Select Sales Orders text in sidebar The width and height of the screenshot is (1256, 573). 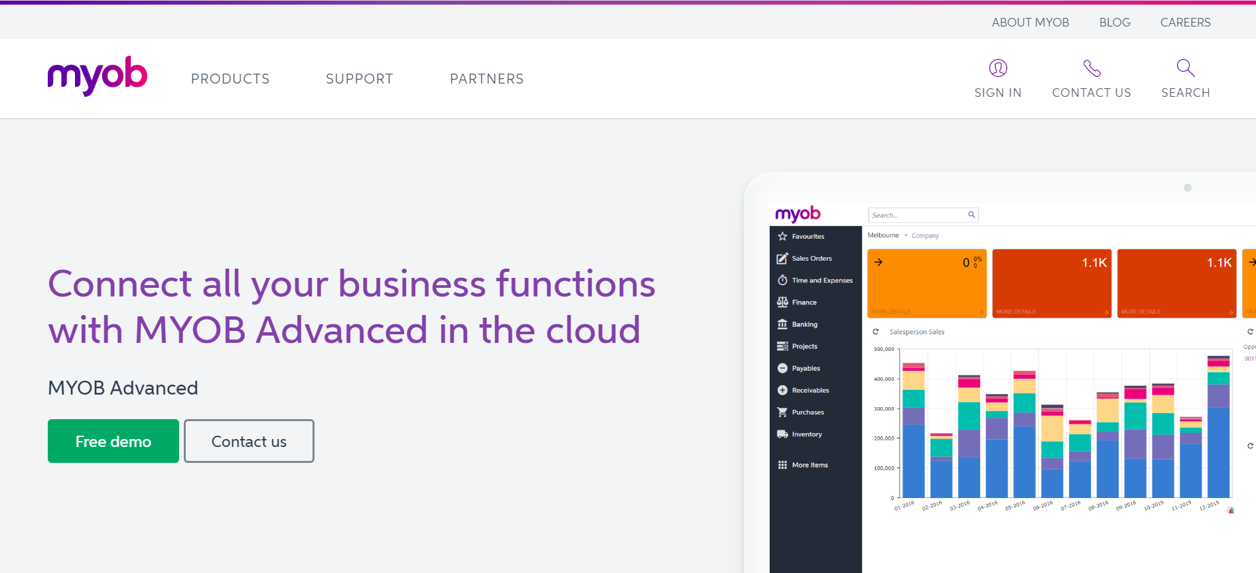(x=812, y=259)
